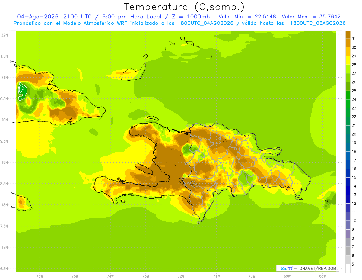This screenshot has width=362, height=280.
Task: Click the '04-Ago-2026 2100 UTC' forecast date text
Action: [54, 17]
